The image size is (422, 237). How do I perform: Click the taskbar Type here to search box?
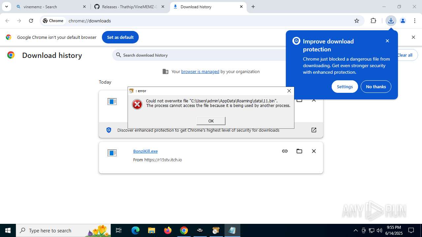tap(63, 230)
